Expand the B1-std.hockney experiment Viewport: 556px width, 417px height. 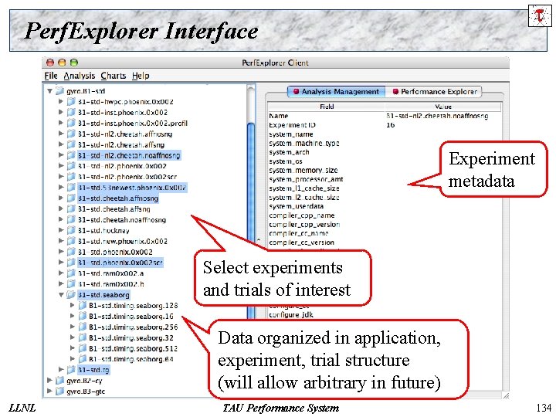pos(61,230)
